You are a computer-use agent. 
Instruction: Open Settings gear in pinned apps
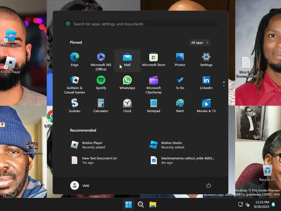(206, 60)
